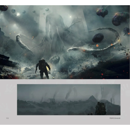Click the ПЕРСОНАЖІ section label

coord(115,118)
